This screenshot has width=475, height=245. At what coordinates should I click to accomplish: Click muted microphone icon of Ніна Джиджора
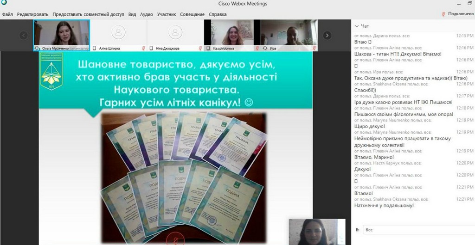click(x=200, y=48)
